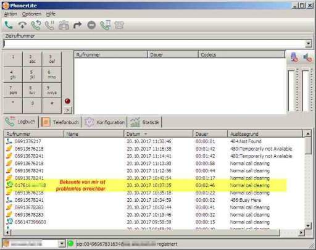The width and height of the screenshot is (316, 250).
Task: Mute the microphone
Action: pos(294,57)
